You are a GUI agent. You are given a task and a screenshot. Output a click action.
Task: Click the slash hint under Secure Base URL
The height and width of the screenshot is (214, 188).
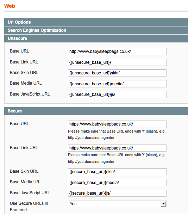(x=117, y=134)
